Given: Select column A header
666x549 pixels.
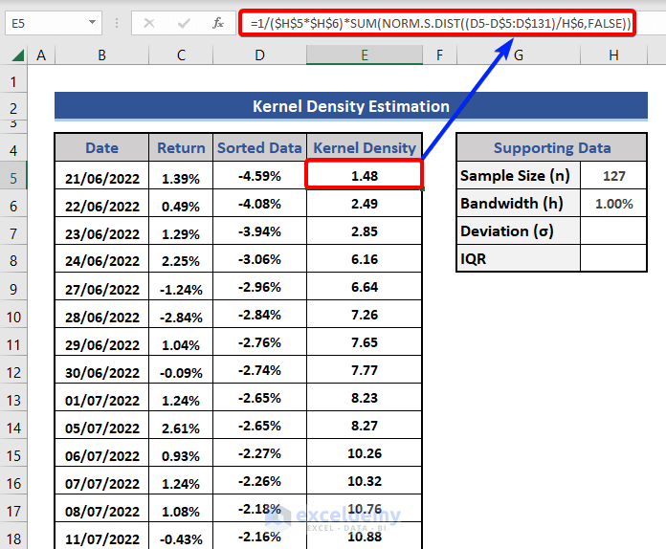Looking at the screenshot, I should 41,55.
